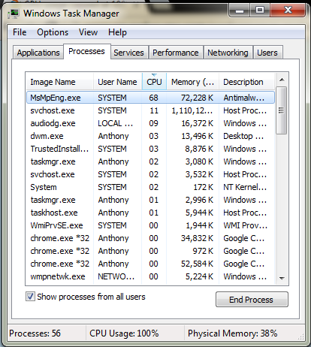Select the MsMpEng.exe process row
This screenshot has width=311, height=347.
tap(150, 98)
